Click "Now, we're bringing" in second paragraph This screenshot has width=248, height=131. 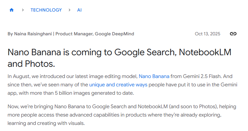pyautogui.click(x=30, y=106)
